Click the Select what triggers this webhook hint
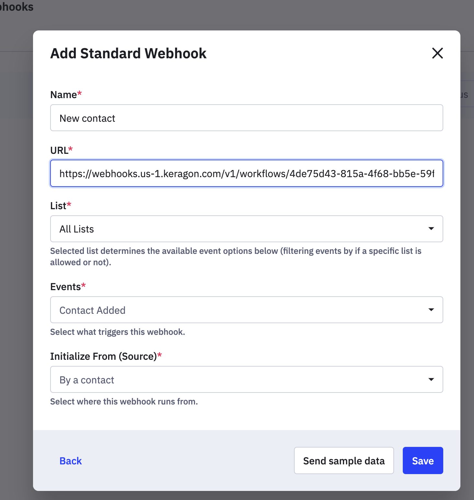This screenshot has width=474, height=500. click(118, 332)
